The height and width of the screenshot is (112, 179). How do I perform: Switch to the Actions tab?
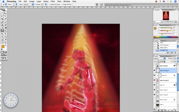162,41
